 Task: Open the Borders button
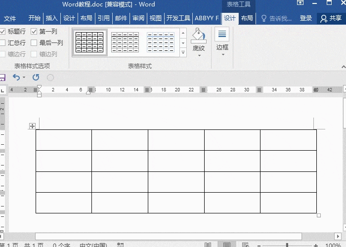click(x=222, y=39)
